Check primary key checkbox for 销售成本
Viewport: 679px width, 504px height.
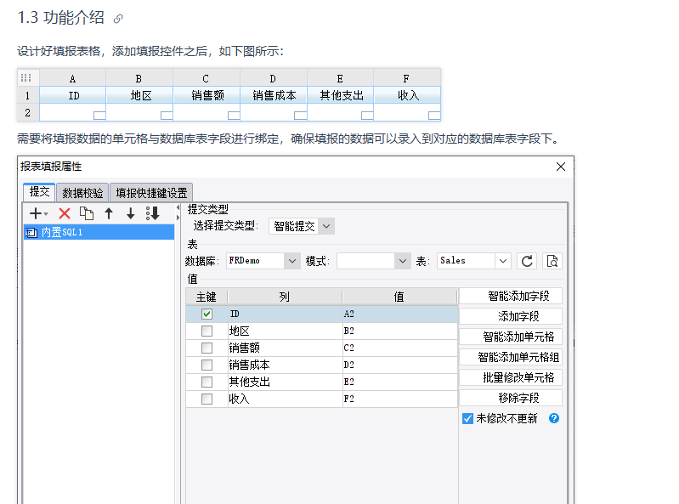click(207, 365)
